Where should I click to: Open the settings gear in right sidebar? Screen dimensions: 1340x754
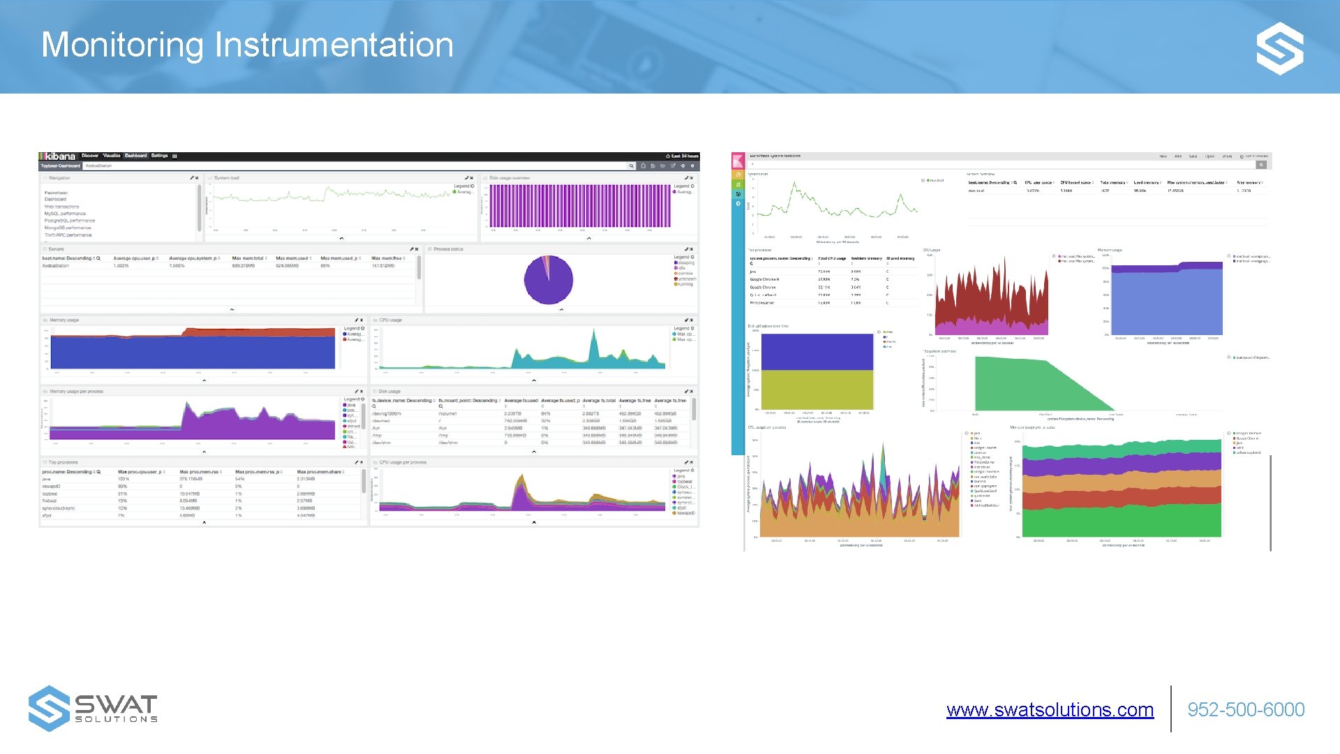click(738, 204)
